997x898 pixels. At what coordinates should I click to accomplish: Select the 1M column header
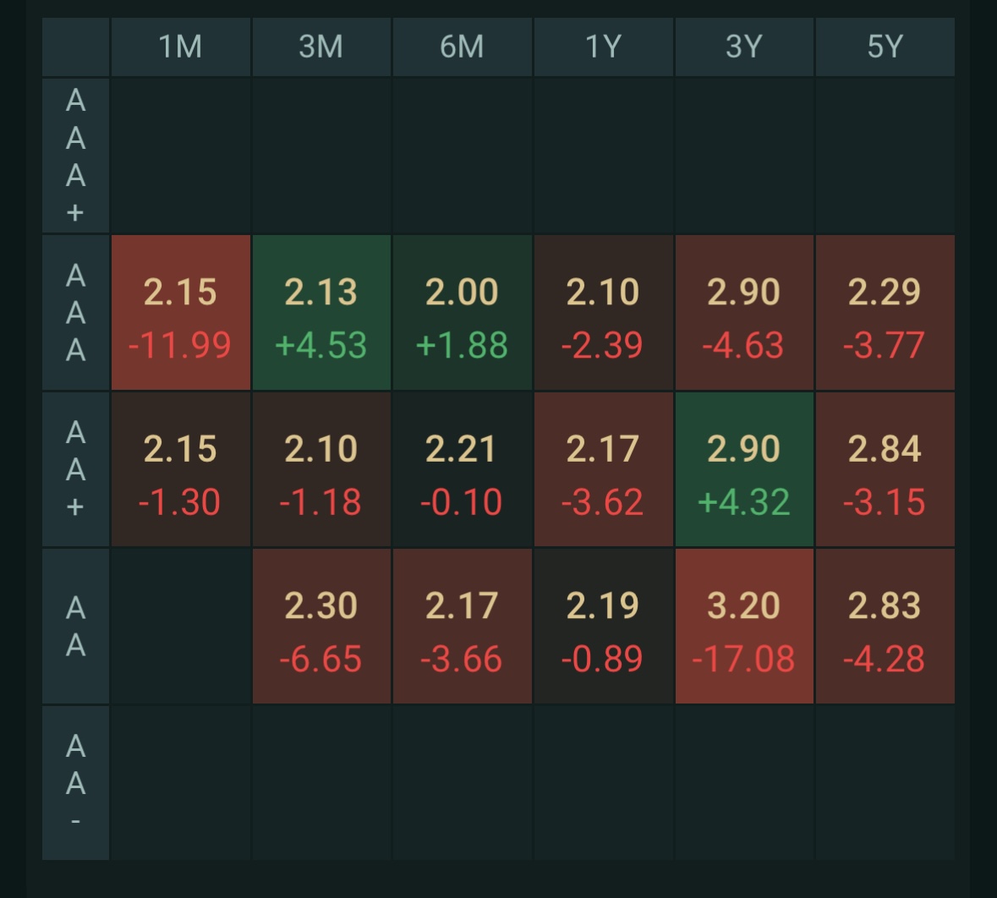180,47
